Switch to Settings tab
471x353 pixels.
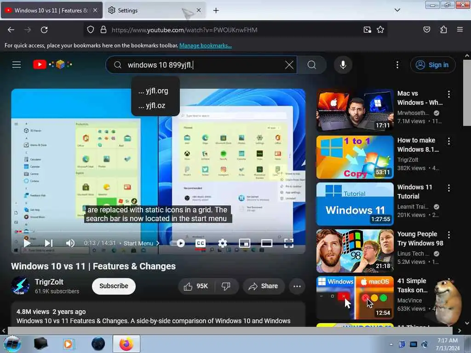point(150,10)
